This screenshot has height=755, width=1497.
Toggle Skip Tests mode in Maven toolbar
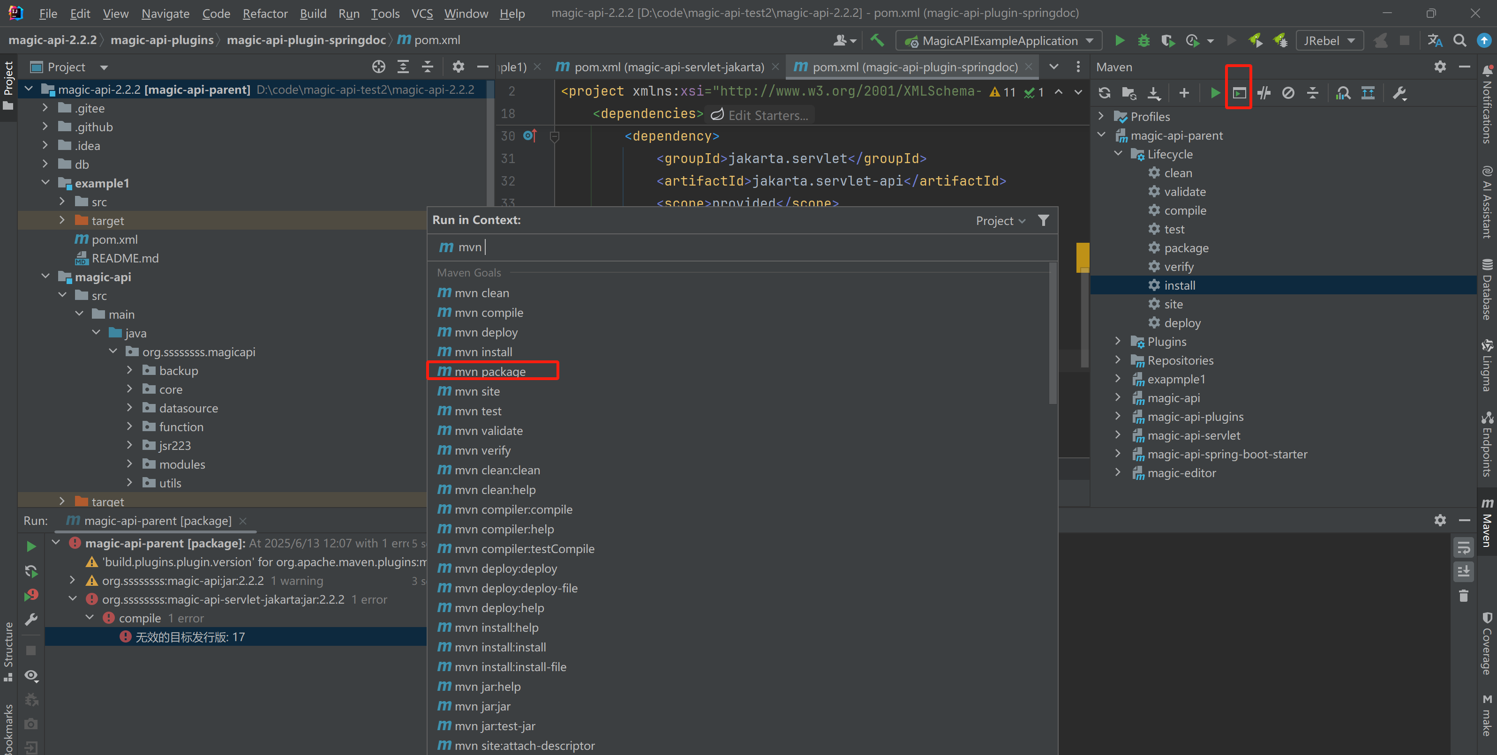(x=1288, y=93)
